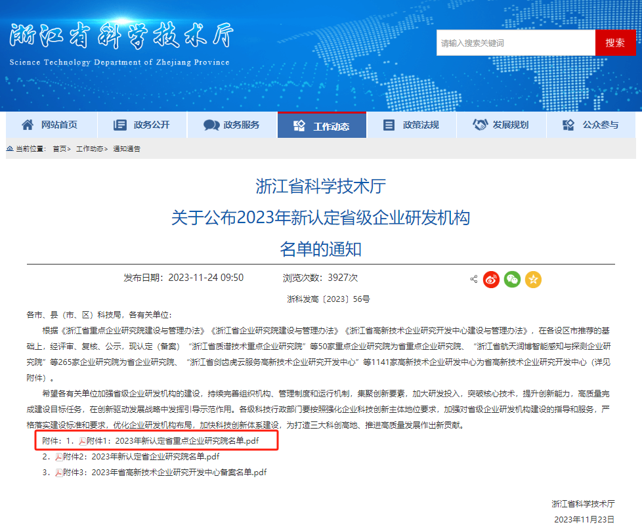Click the WeChat share icon
642x531 pixels.
pyautogui.click(x=512, y=279)
